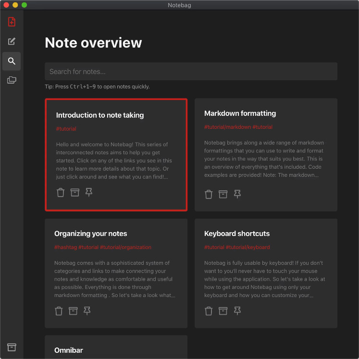Archive the Markdown formatting note
The height and width of the screenshot is (359, 359).
[x=223, y=194]
